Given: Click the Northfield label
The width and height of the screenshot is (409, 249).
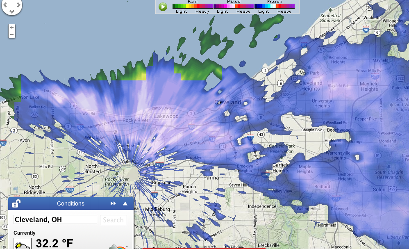Looking at the screenshot, I should (x=327, y=225).
